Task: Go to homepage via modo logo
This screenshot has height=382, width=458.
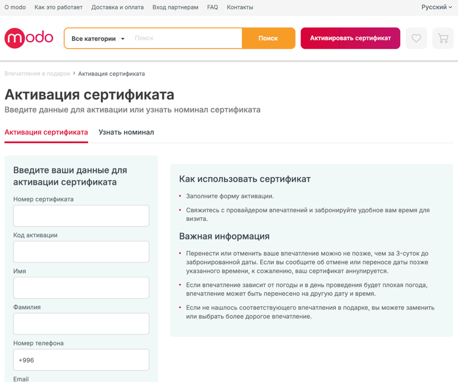Action: [x=28, y=38]
